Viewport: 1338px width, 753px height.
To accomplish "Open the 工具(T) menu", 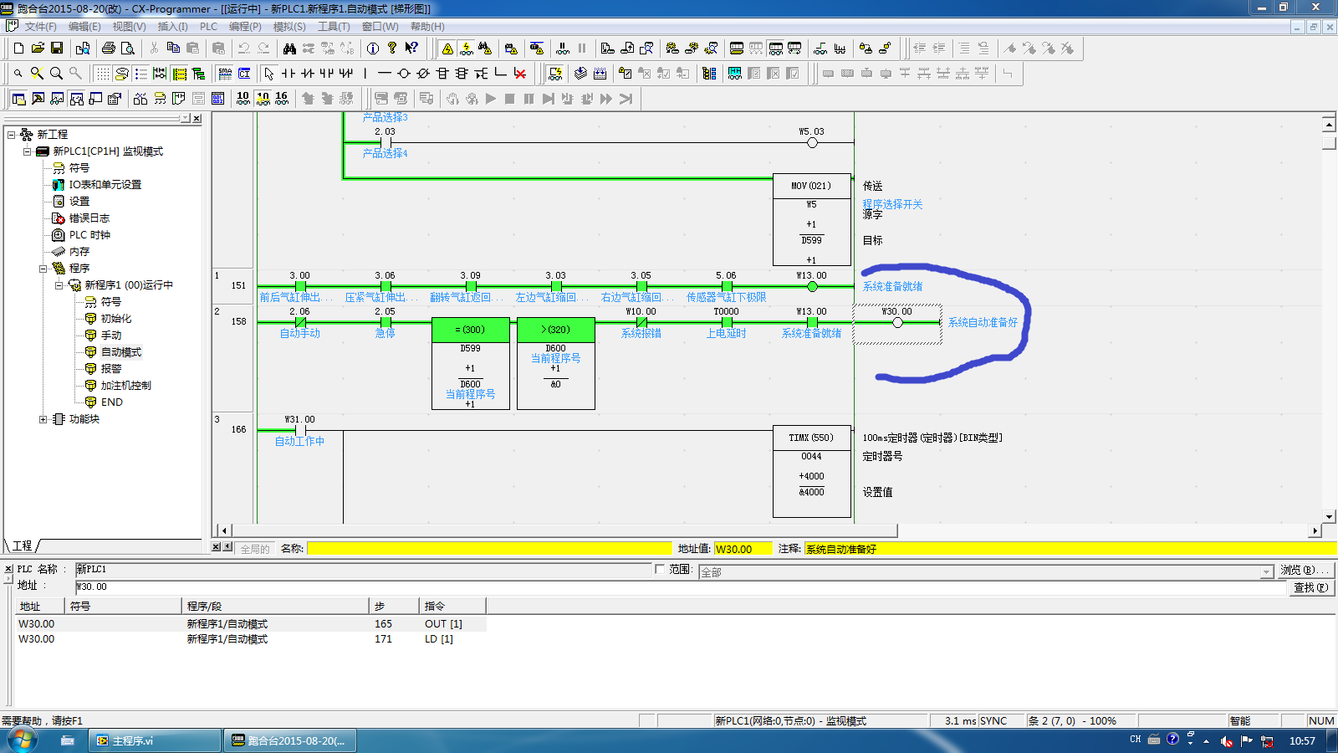I will [x=334, y=27].
